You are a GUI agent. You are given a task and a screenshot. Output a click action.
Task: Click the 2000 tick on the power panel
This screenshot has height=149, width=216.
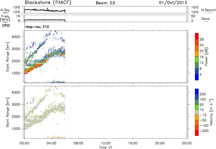pyautogui.click(x=16, y=61)
